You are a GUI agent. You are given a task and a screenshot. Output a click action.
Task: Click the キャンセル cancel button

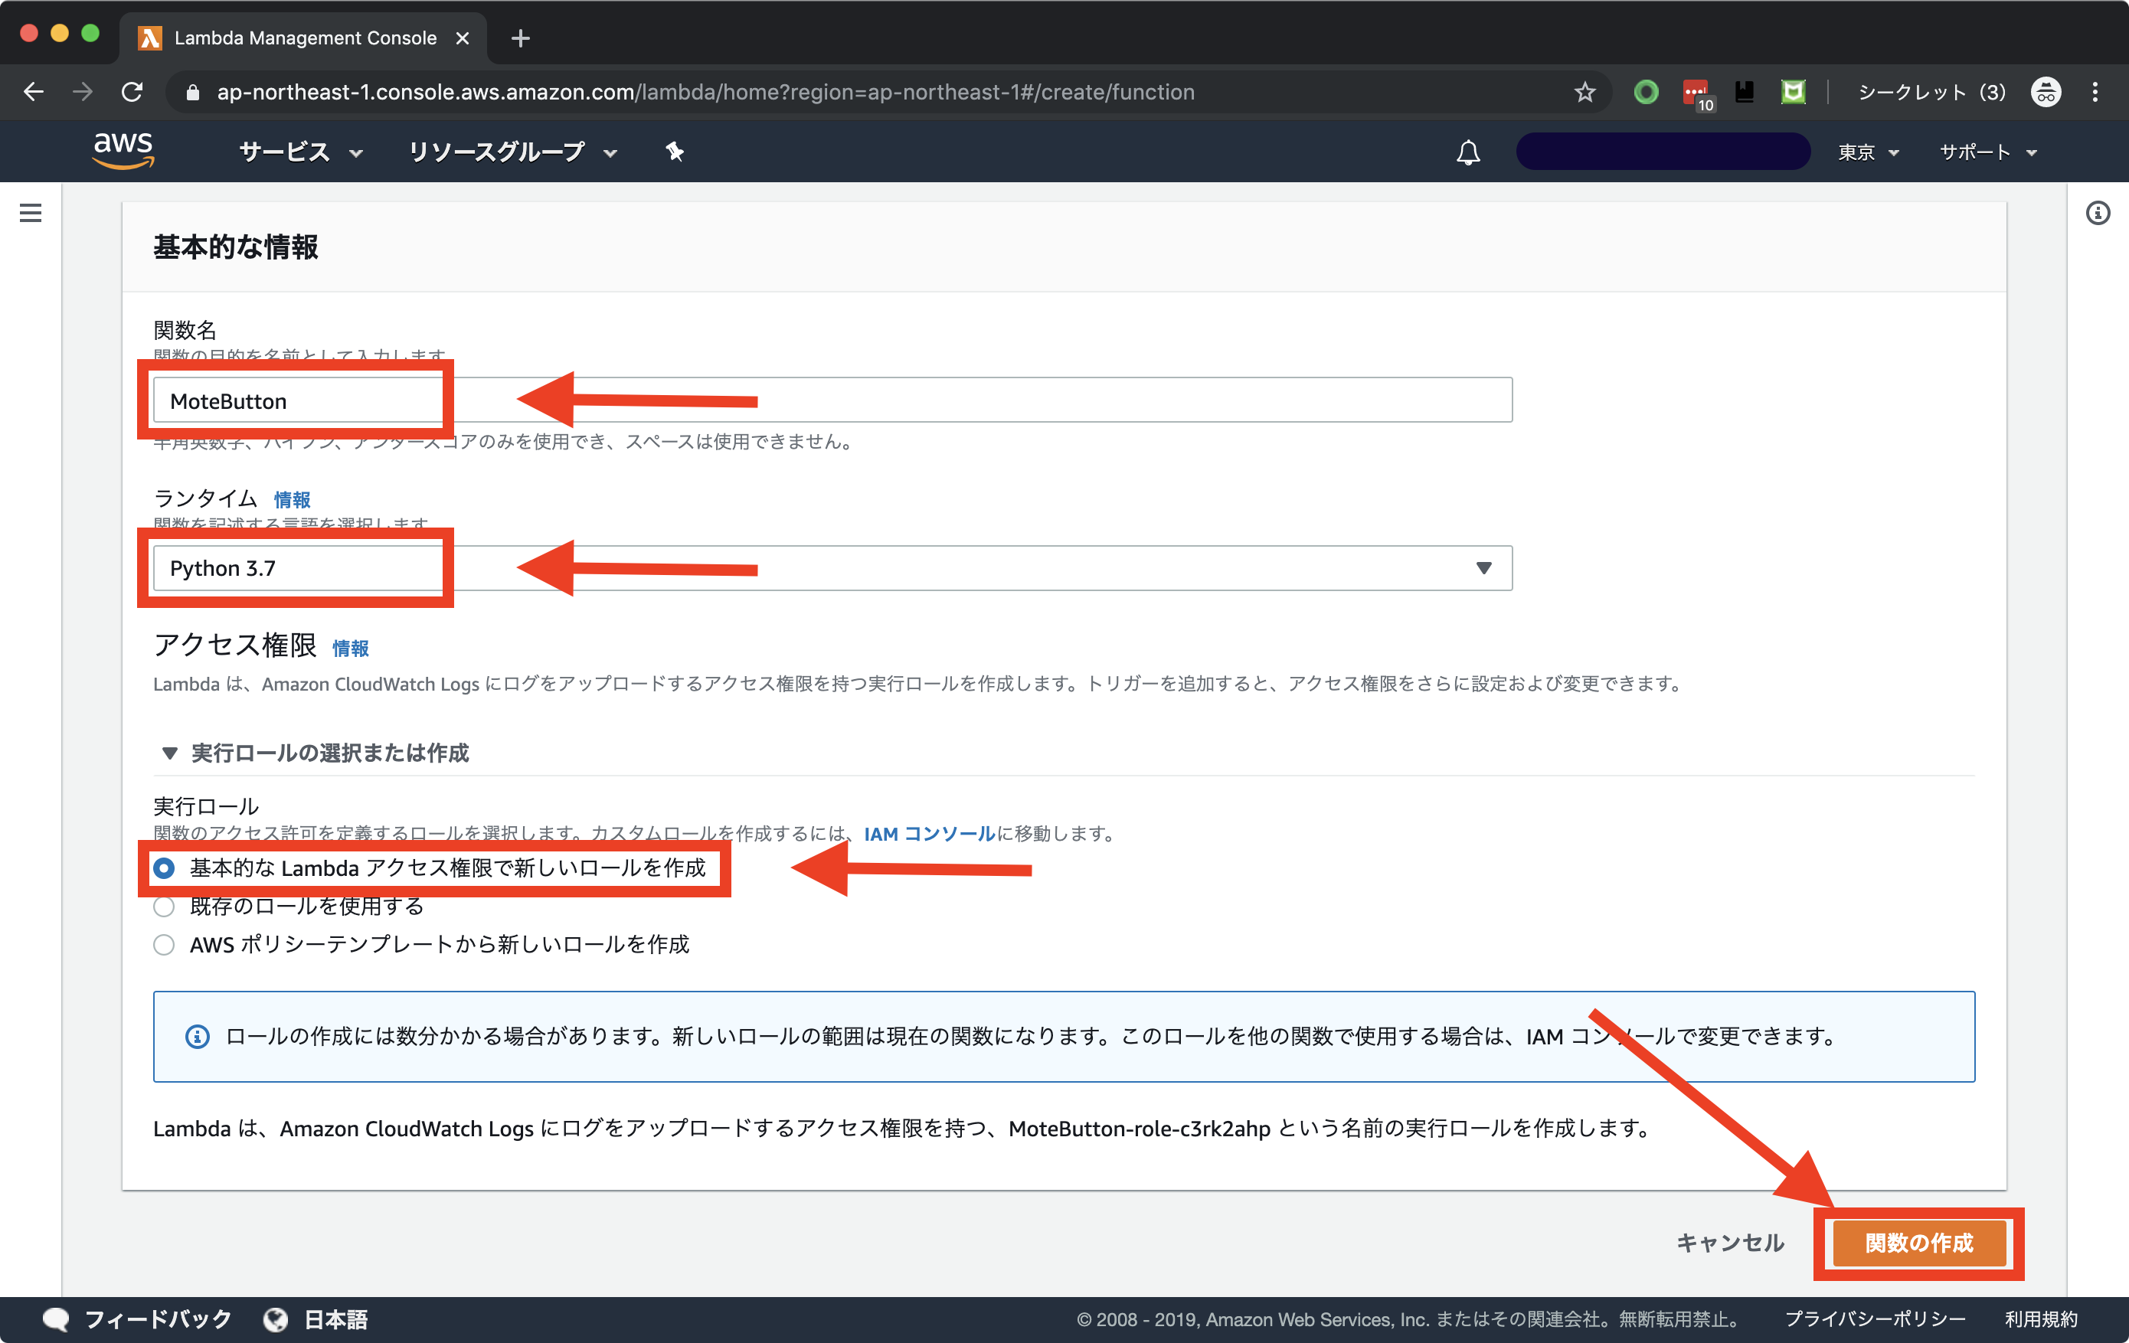pyautogui.click(x=1730, y=1242)
